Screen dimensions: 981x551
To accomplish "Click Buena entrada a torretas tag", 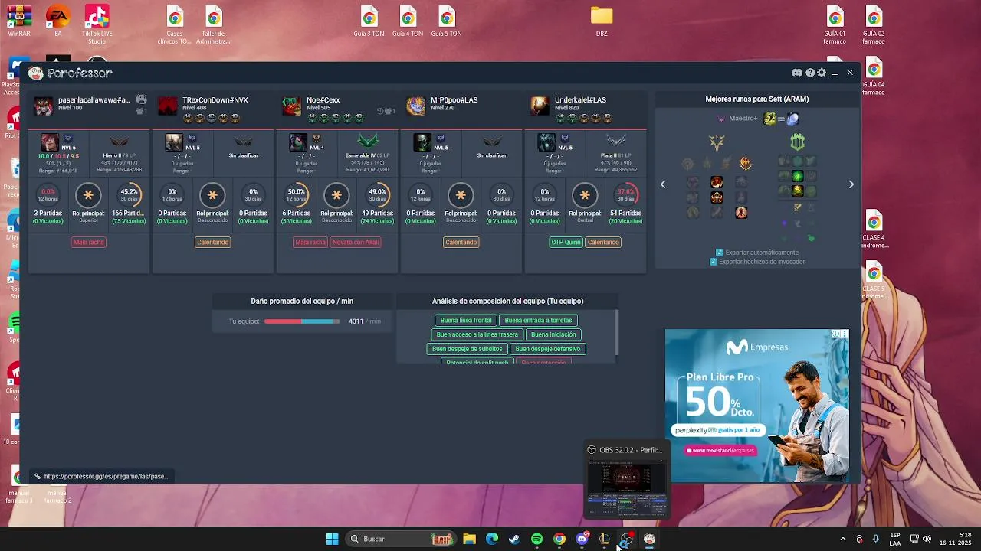I will 538,321.
